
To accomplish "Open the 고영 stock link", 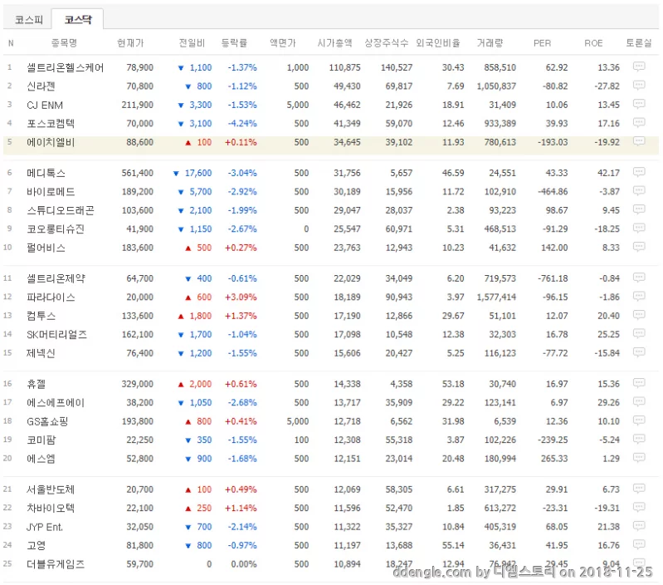I will [36, 545].
